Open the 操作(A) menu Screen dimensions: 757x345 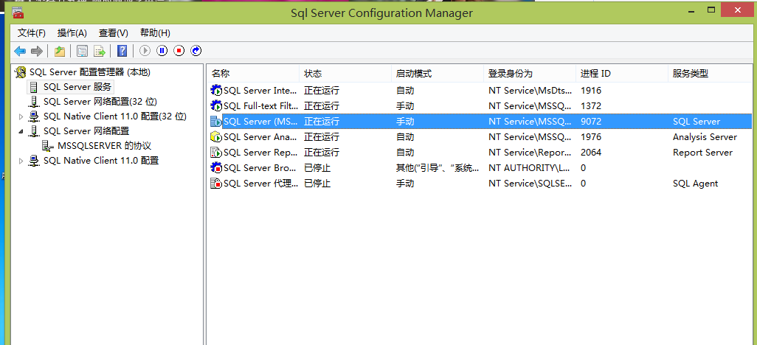pyautogui.click(x=72, y=33)
